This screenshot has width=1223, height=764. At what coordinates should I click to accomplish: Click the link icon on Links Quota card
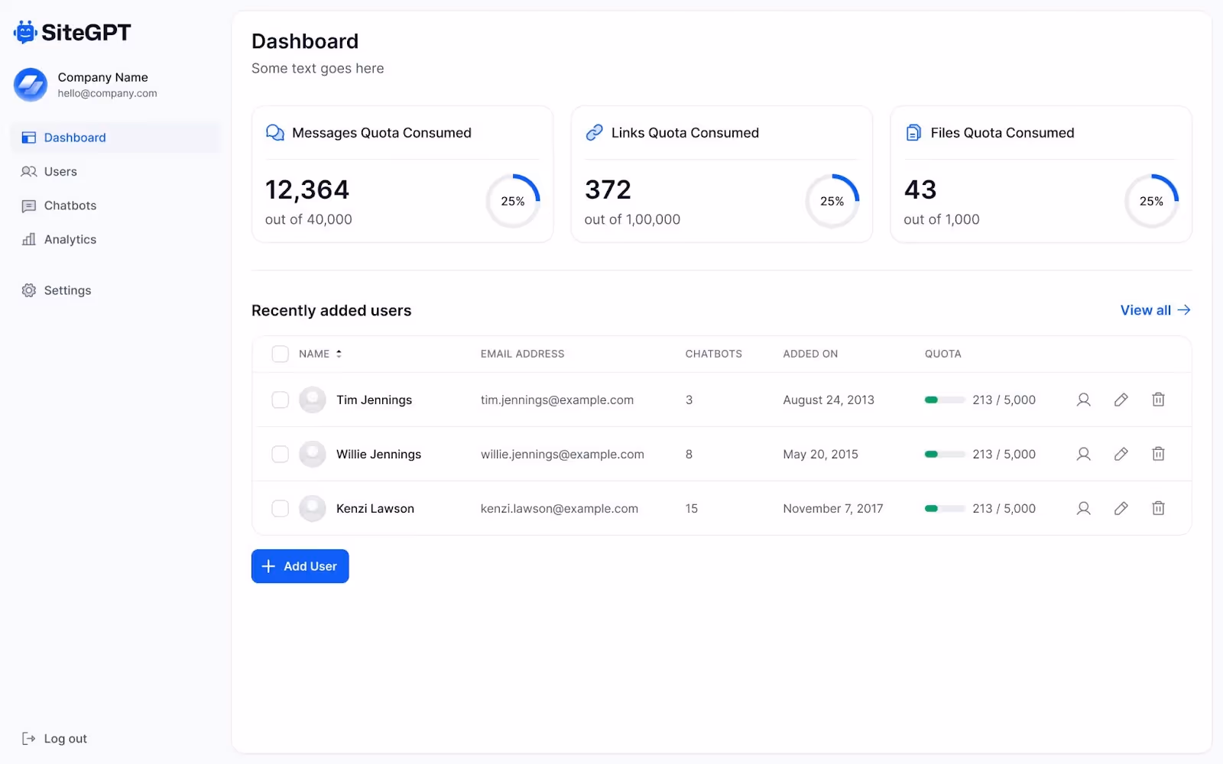pyautogui.click(x=595, y=131)
